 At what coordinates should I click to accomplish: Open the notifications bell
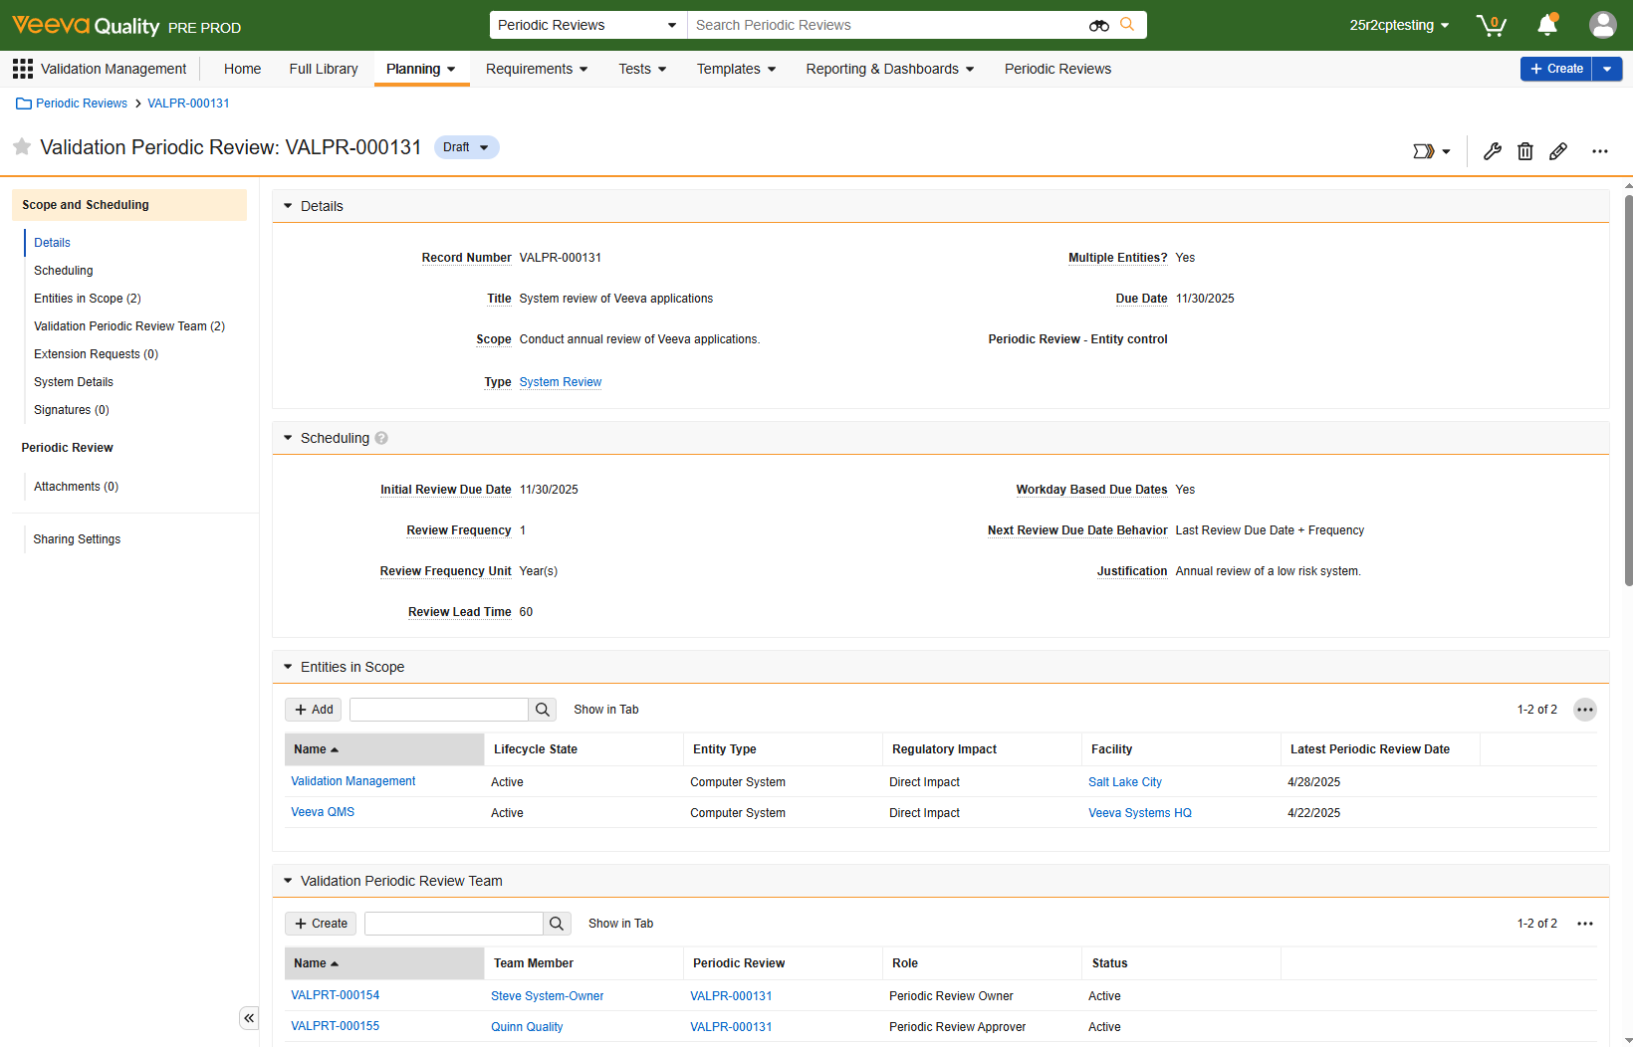pos(1547,25)
